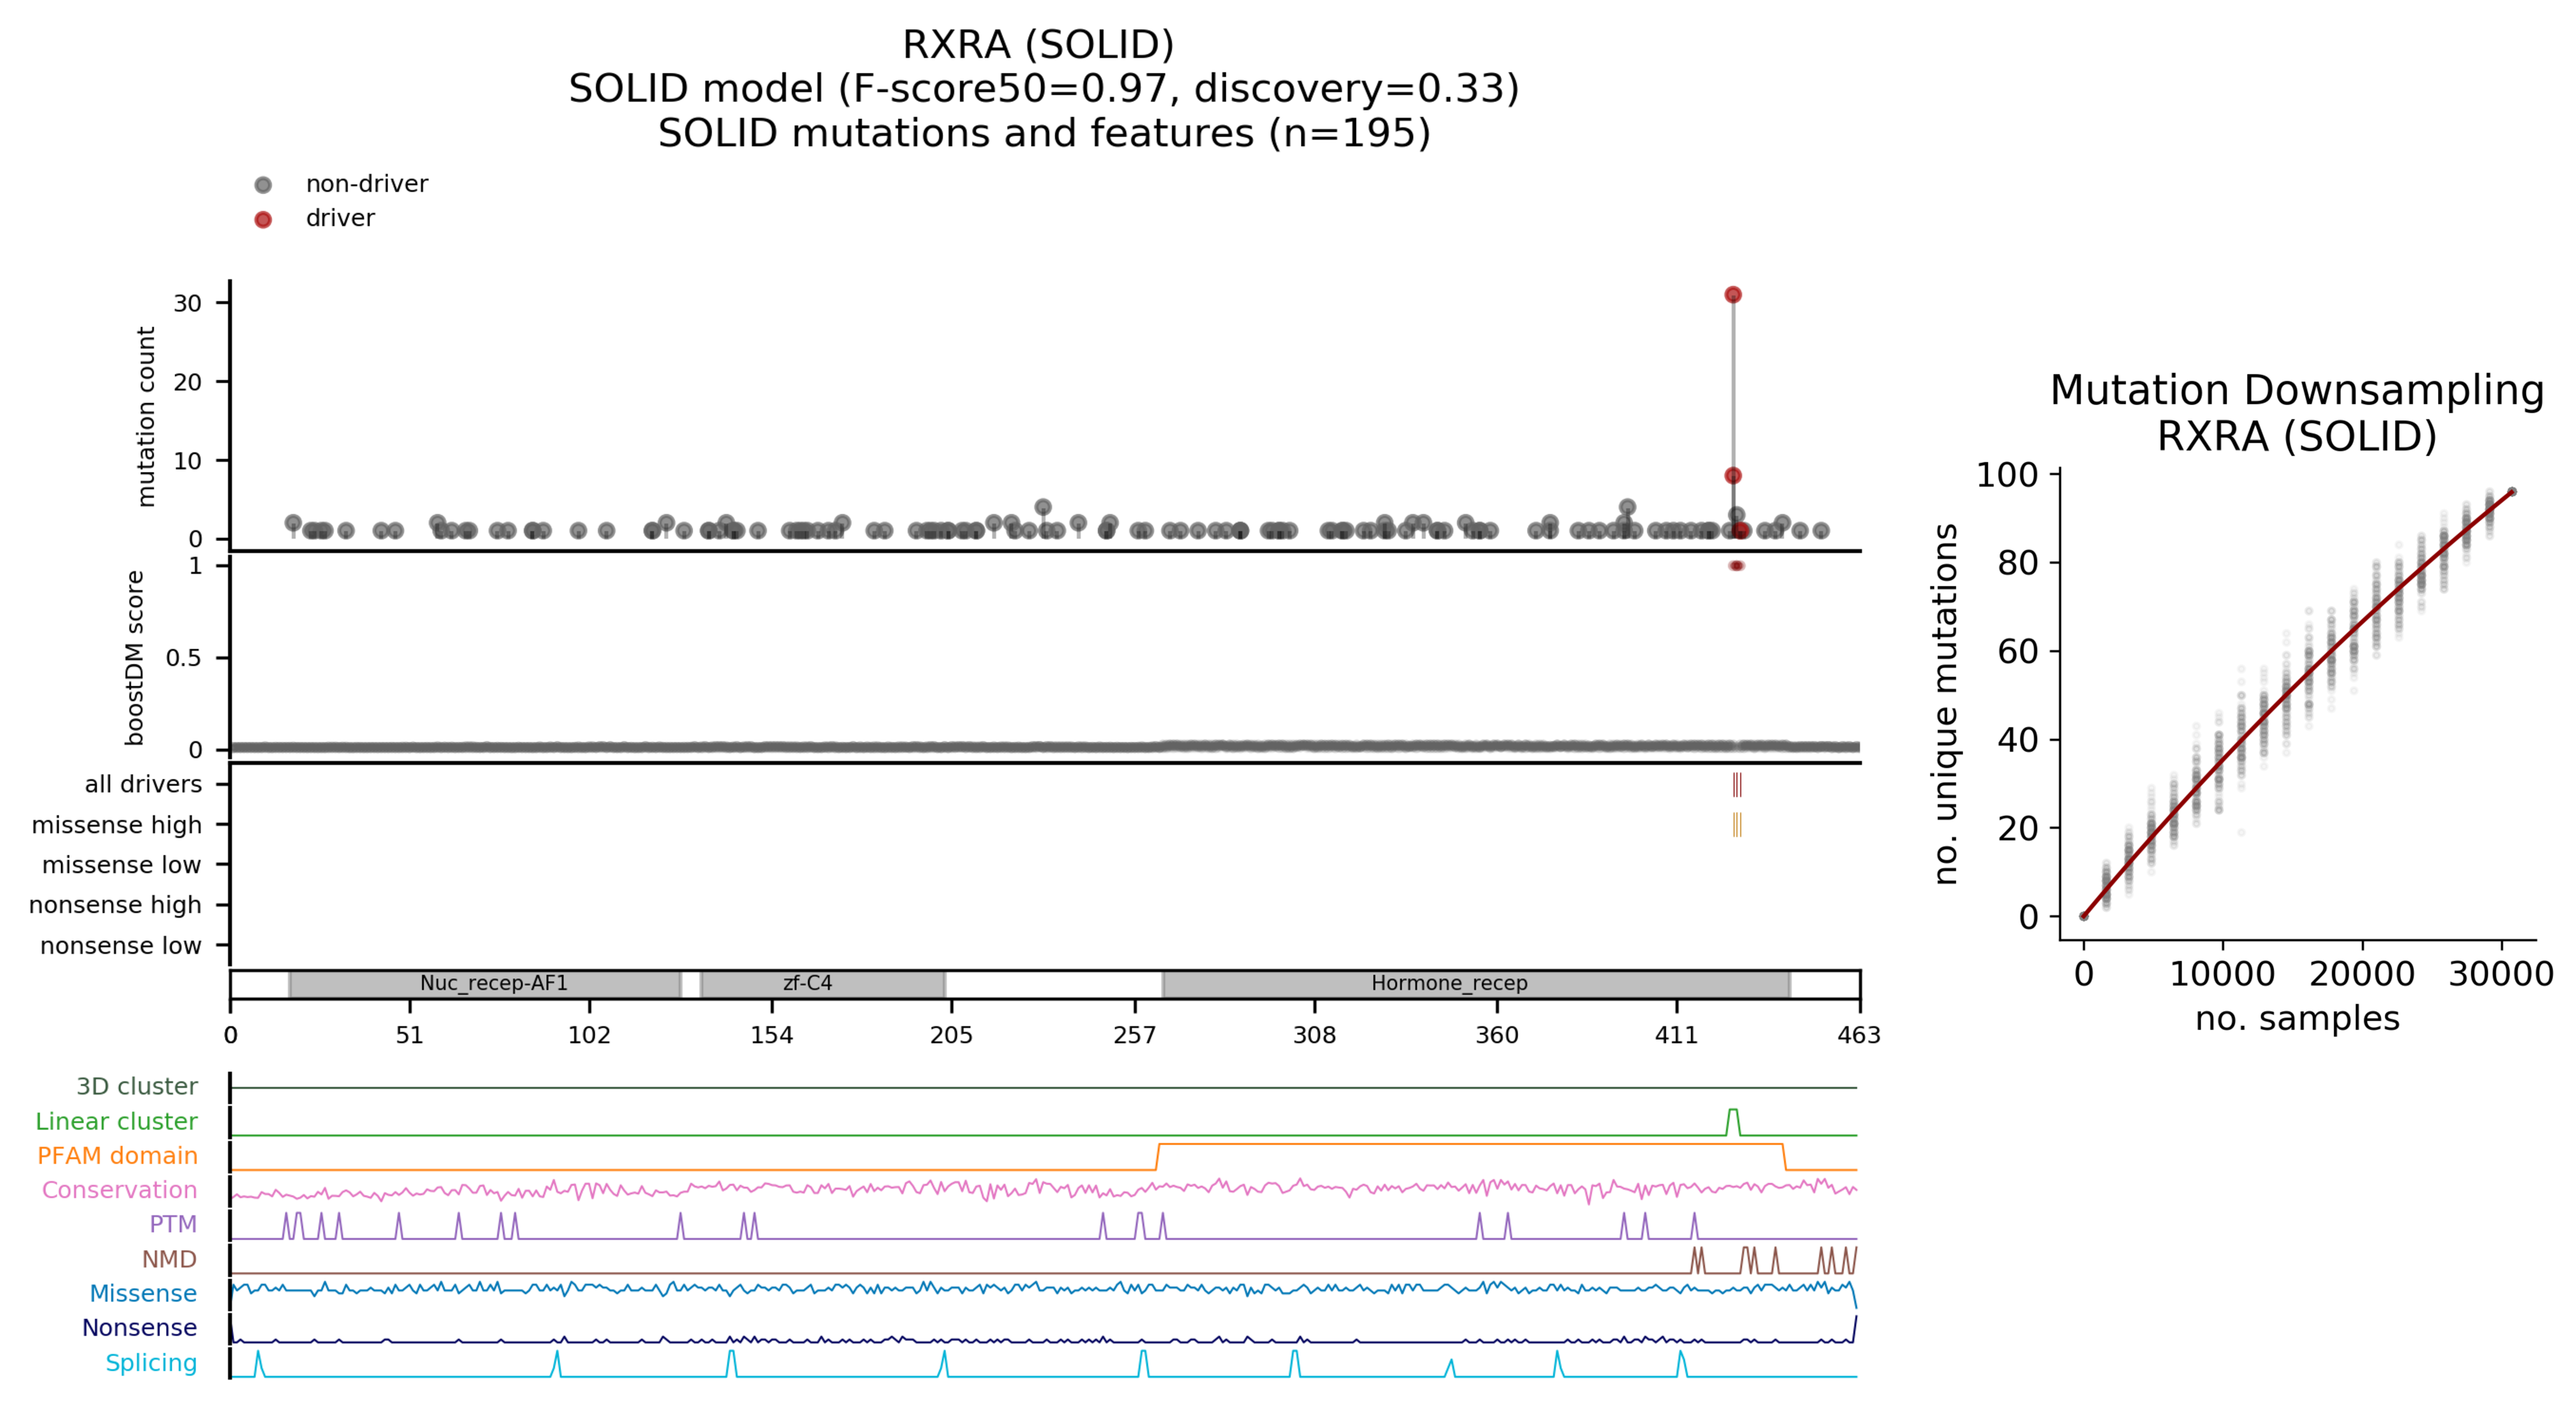Click the gray non-driver legend marker
2576x1410 pixels.
pos(263,185)
